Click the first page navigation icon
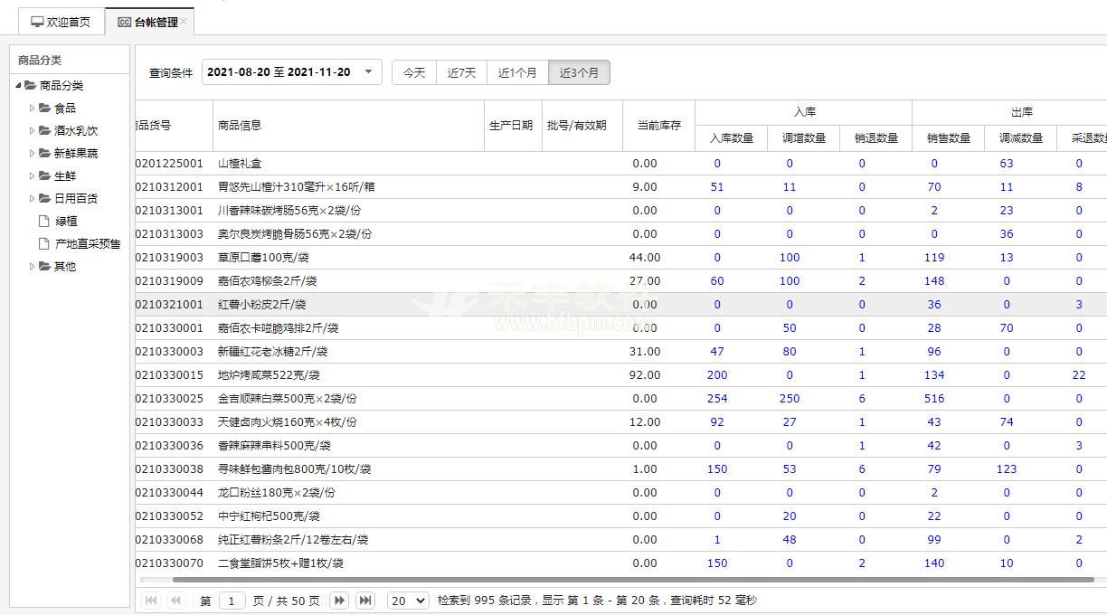Viewport: 1107px width, 615px height. [151, 601]
